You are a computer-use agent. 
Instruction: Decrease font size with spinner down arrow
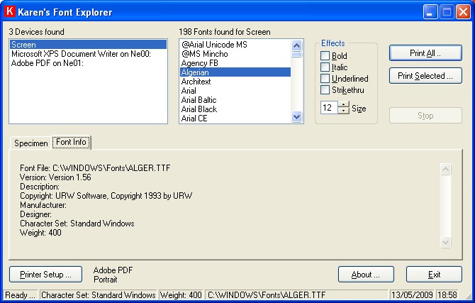pos(344,111)
